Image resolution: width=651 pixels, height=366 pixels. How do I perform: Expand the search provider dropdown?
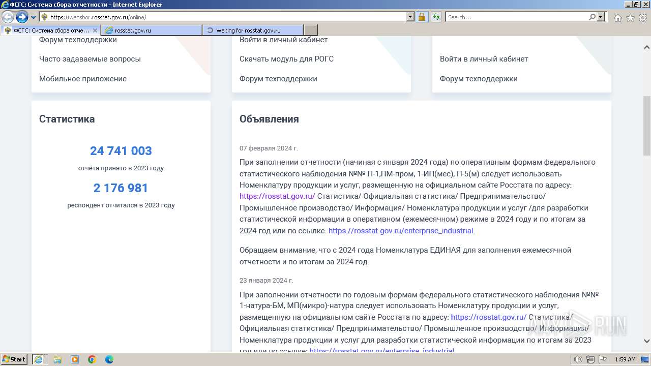click(x=601, y=17)
